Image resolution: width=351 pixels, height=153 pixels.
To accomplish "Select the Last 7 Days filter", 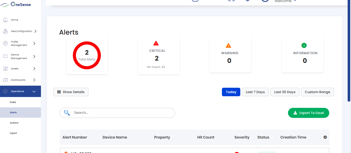I will 255,92.
